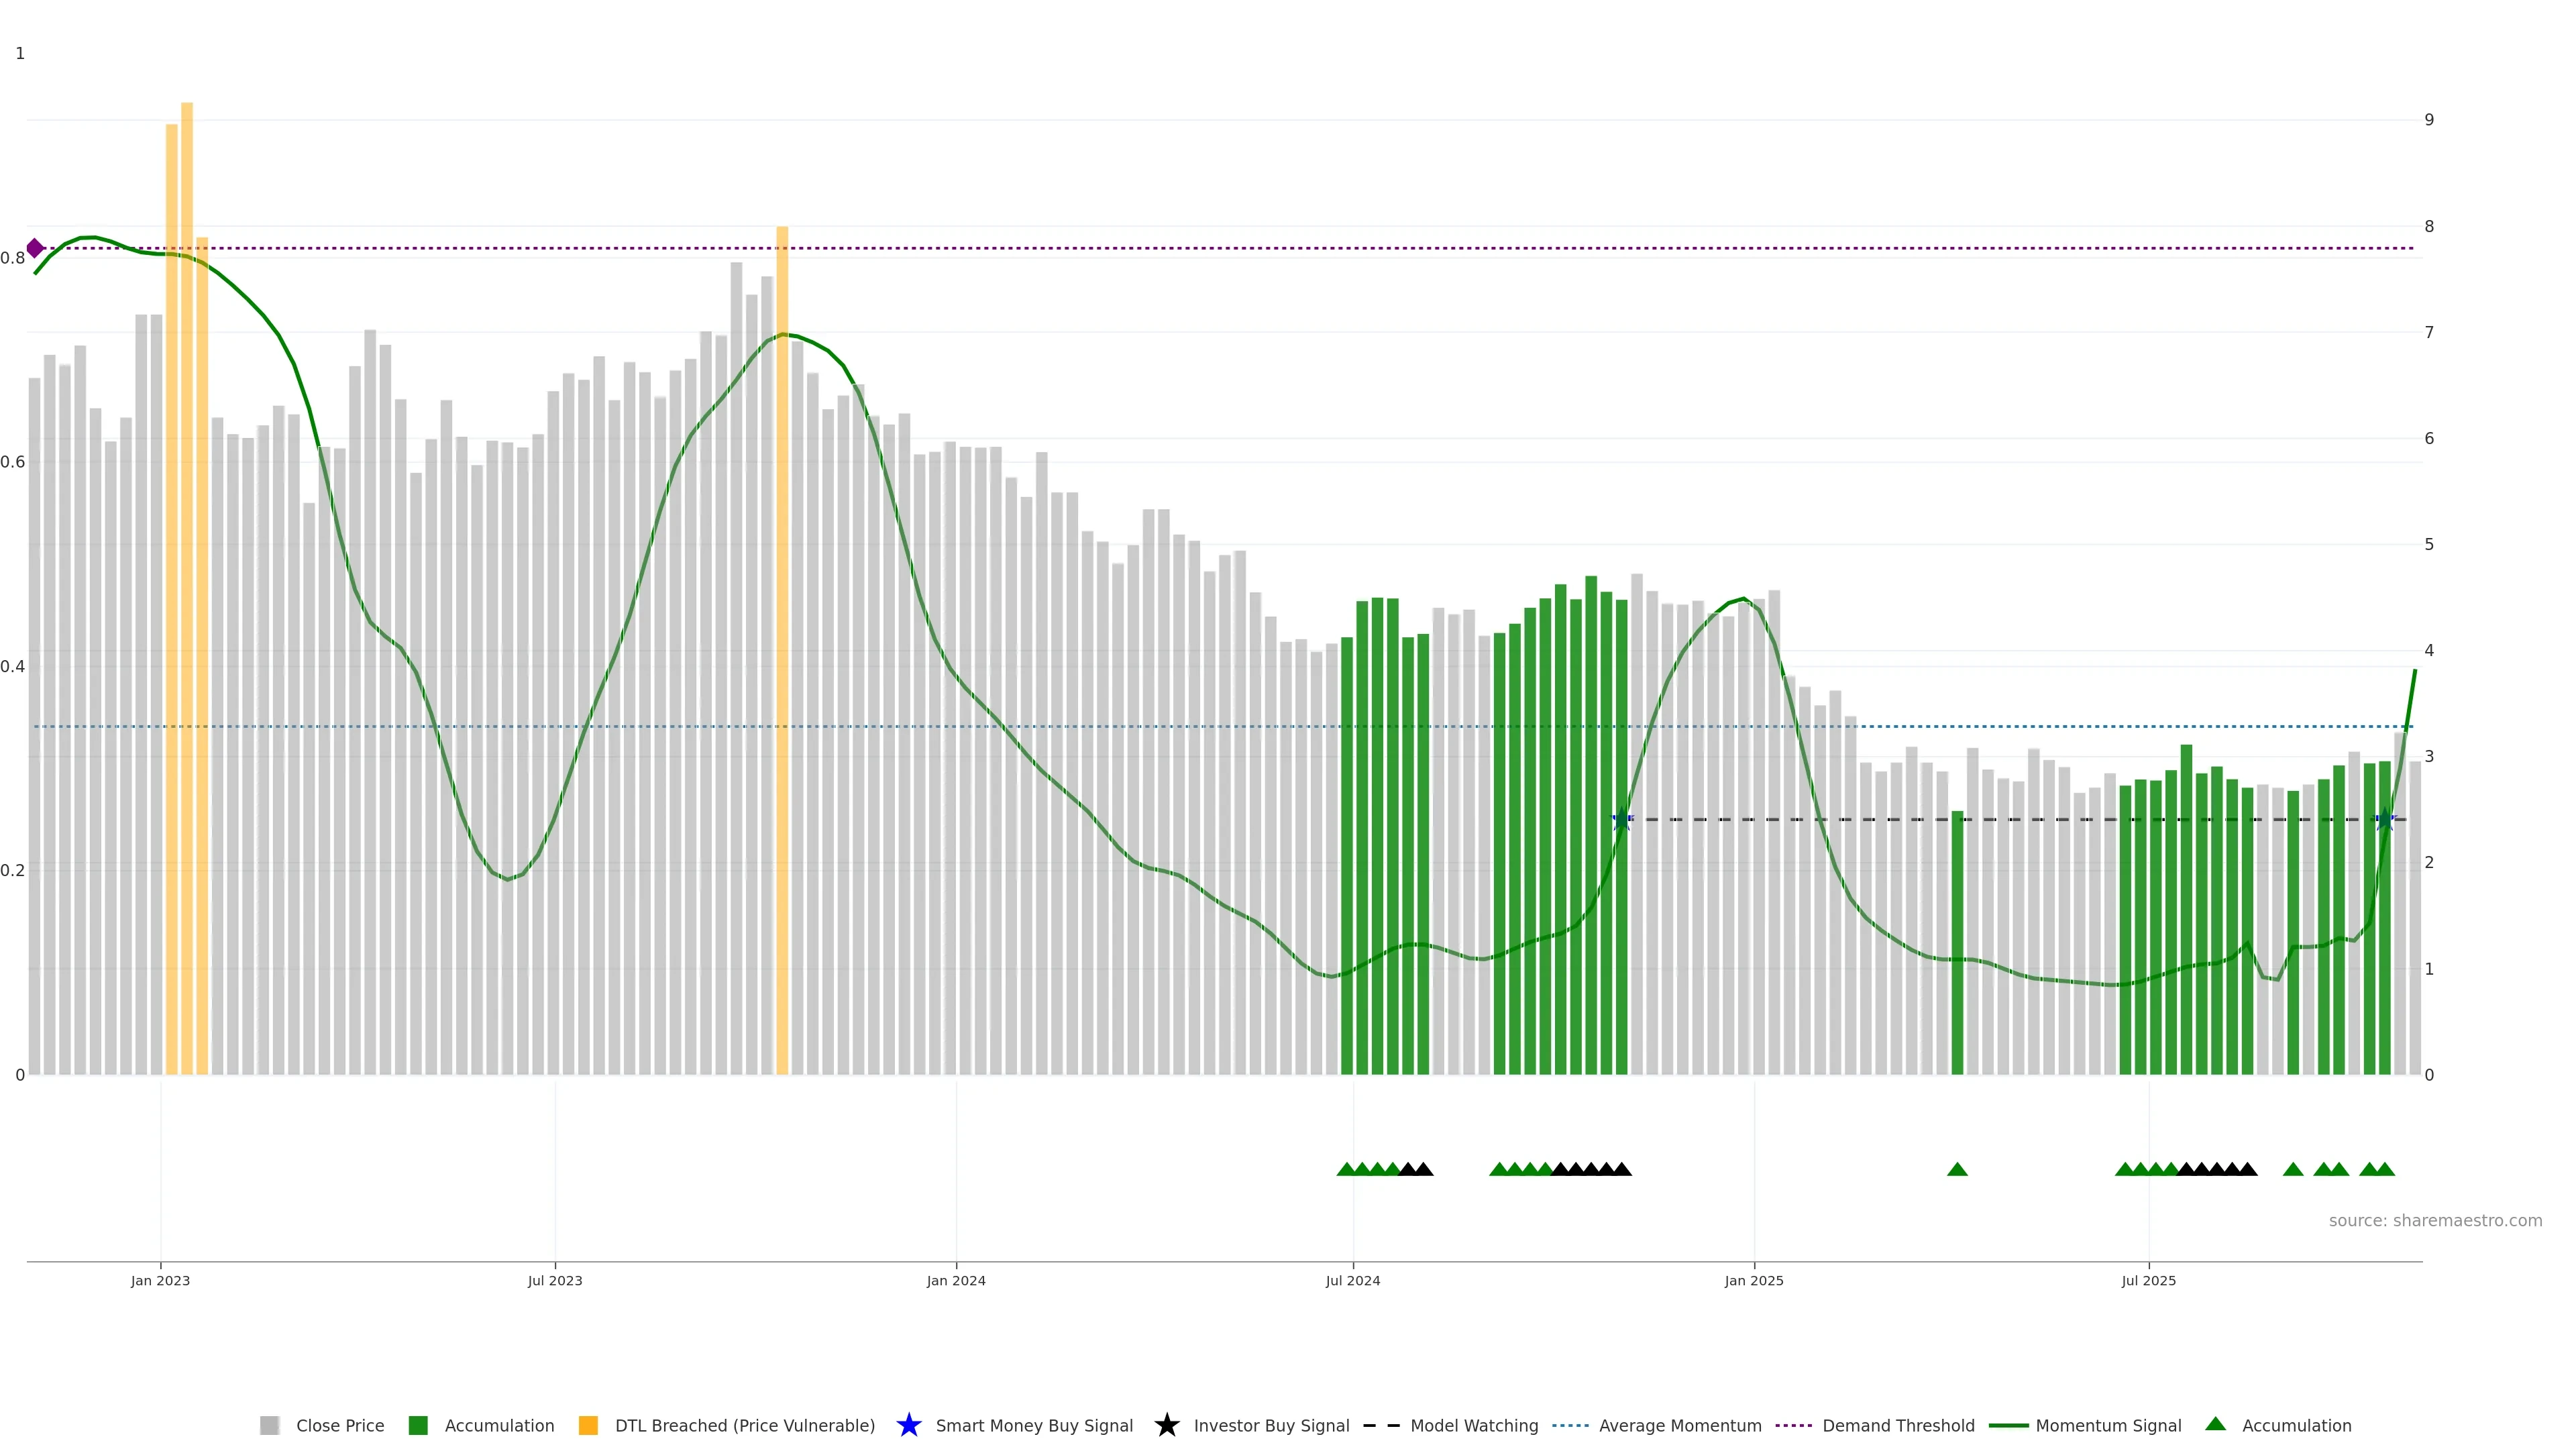Click the Jan 2023 x-axis date label
The image size is (2576, 1449).
(160, 1280)
